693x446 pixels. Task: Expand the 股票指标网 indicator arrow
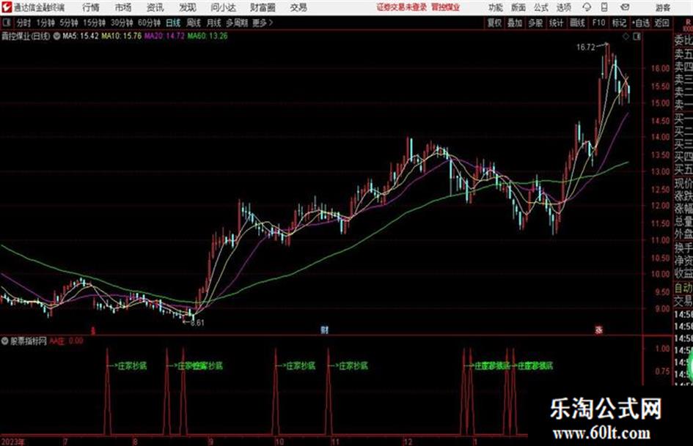pos(5,341)
